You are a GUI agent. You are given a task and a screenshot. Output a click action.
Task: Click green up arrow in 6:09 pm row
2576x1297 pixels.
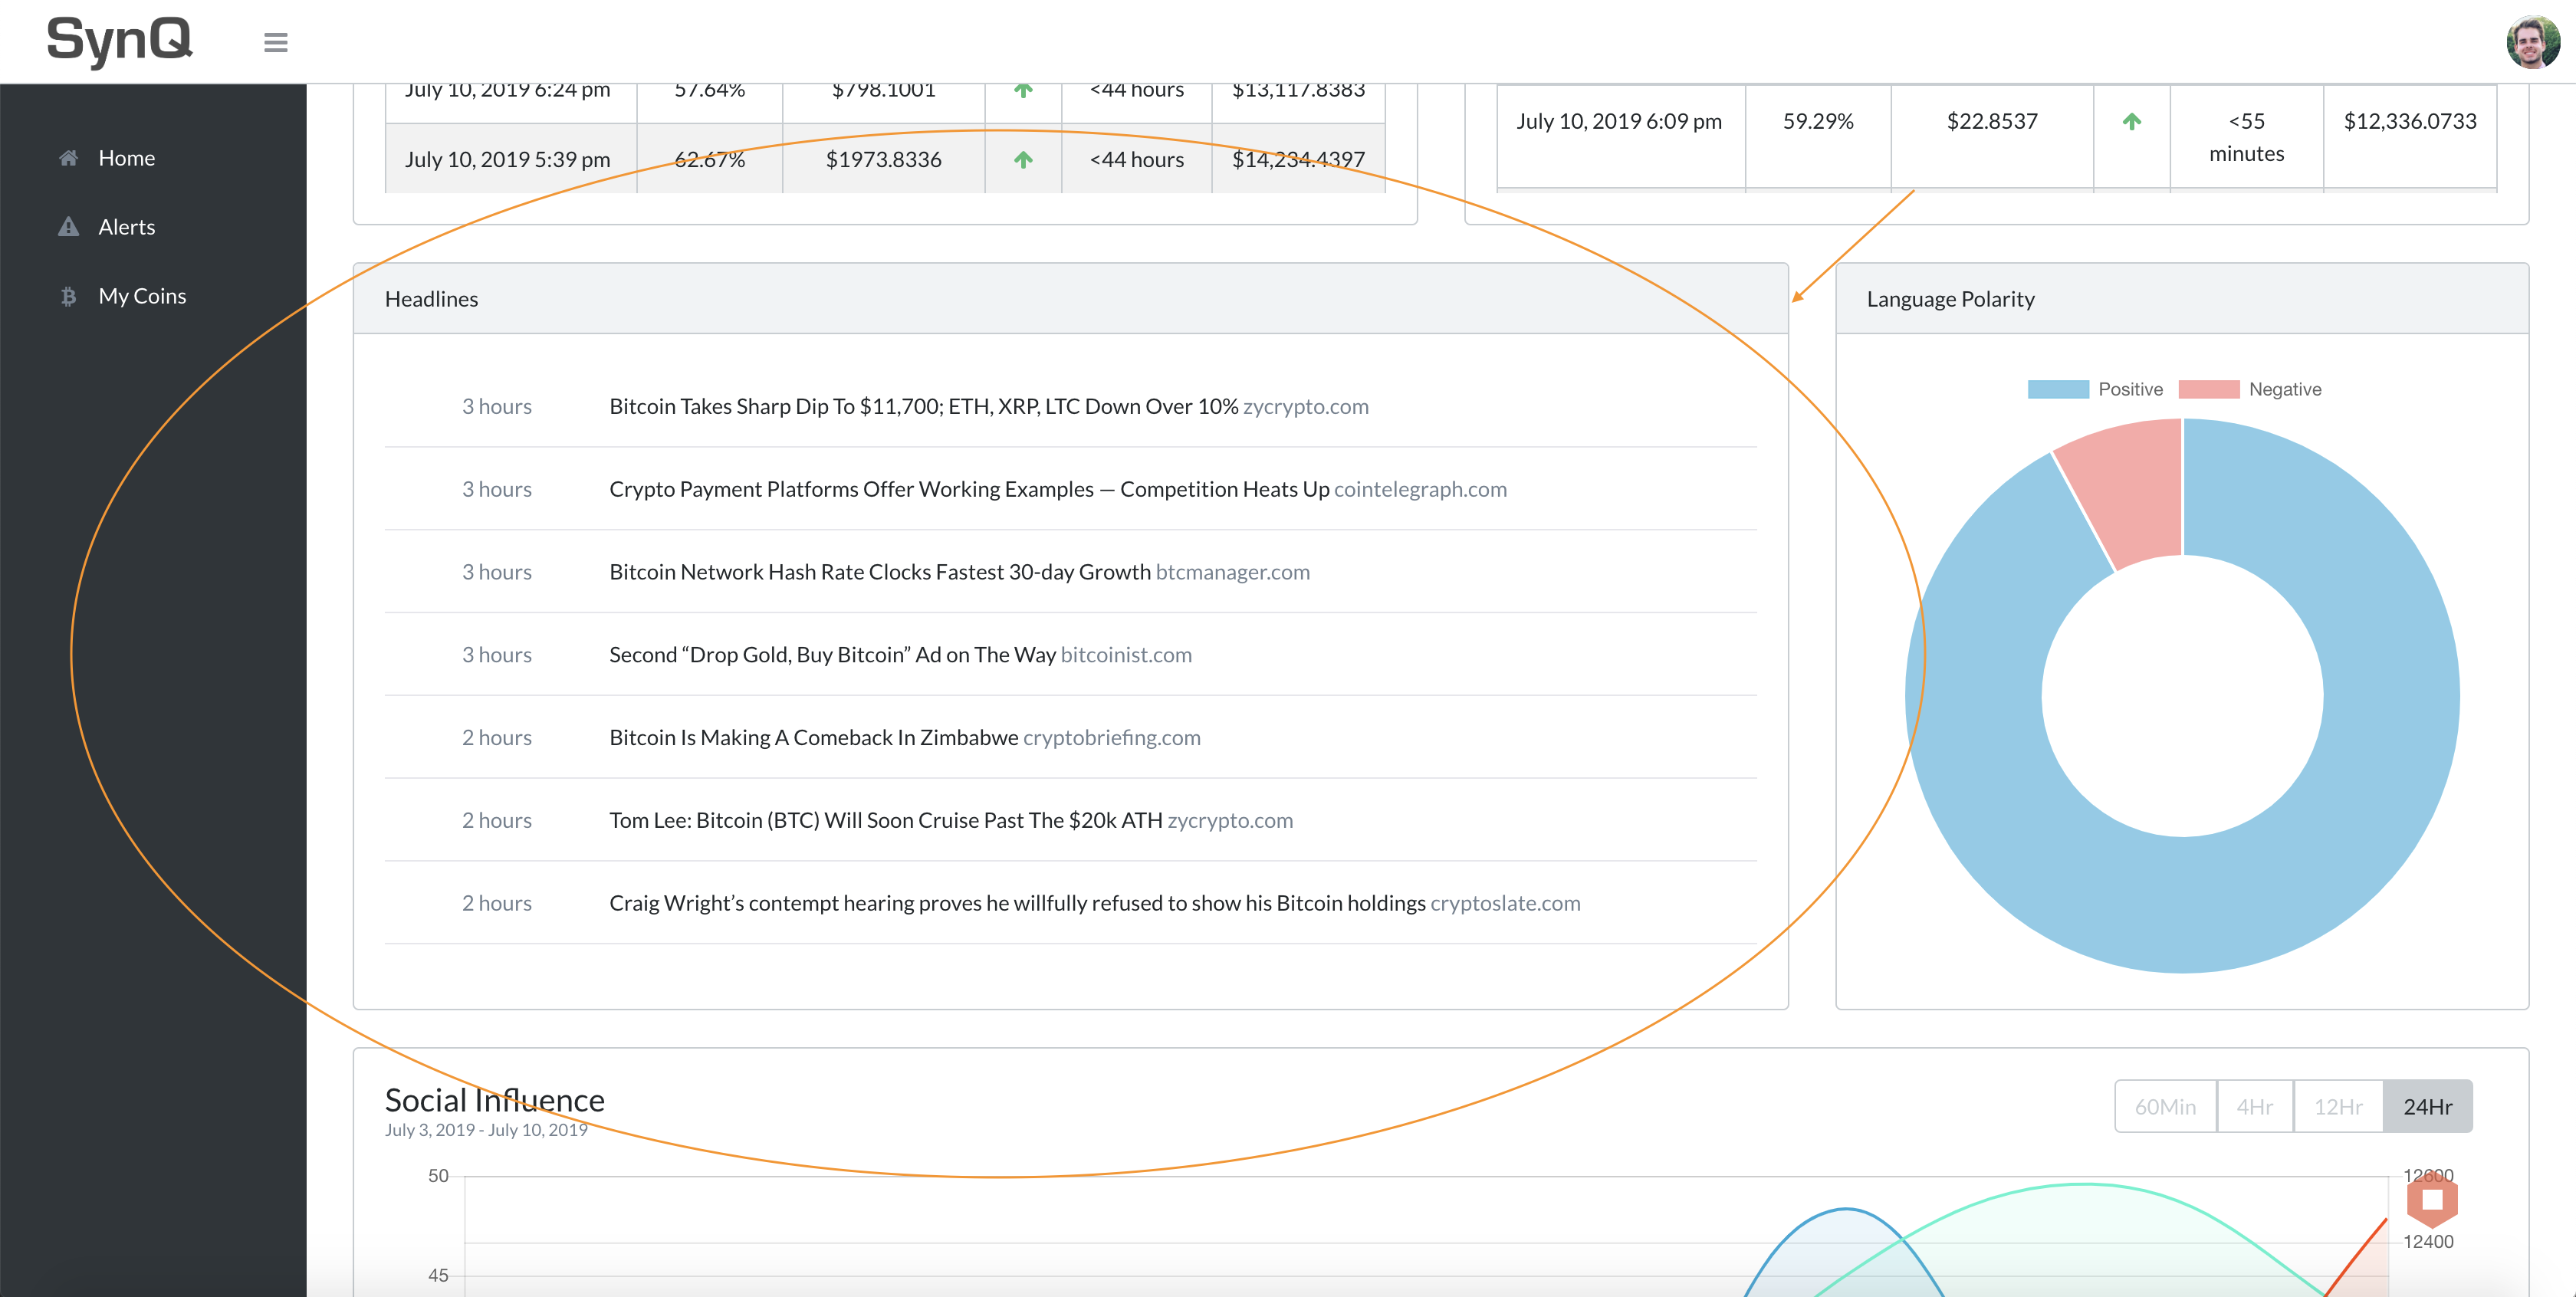tap(2132, 122)
